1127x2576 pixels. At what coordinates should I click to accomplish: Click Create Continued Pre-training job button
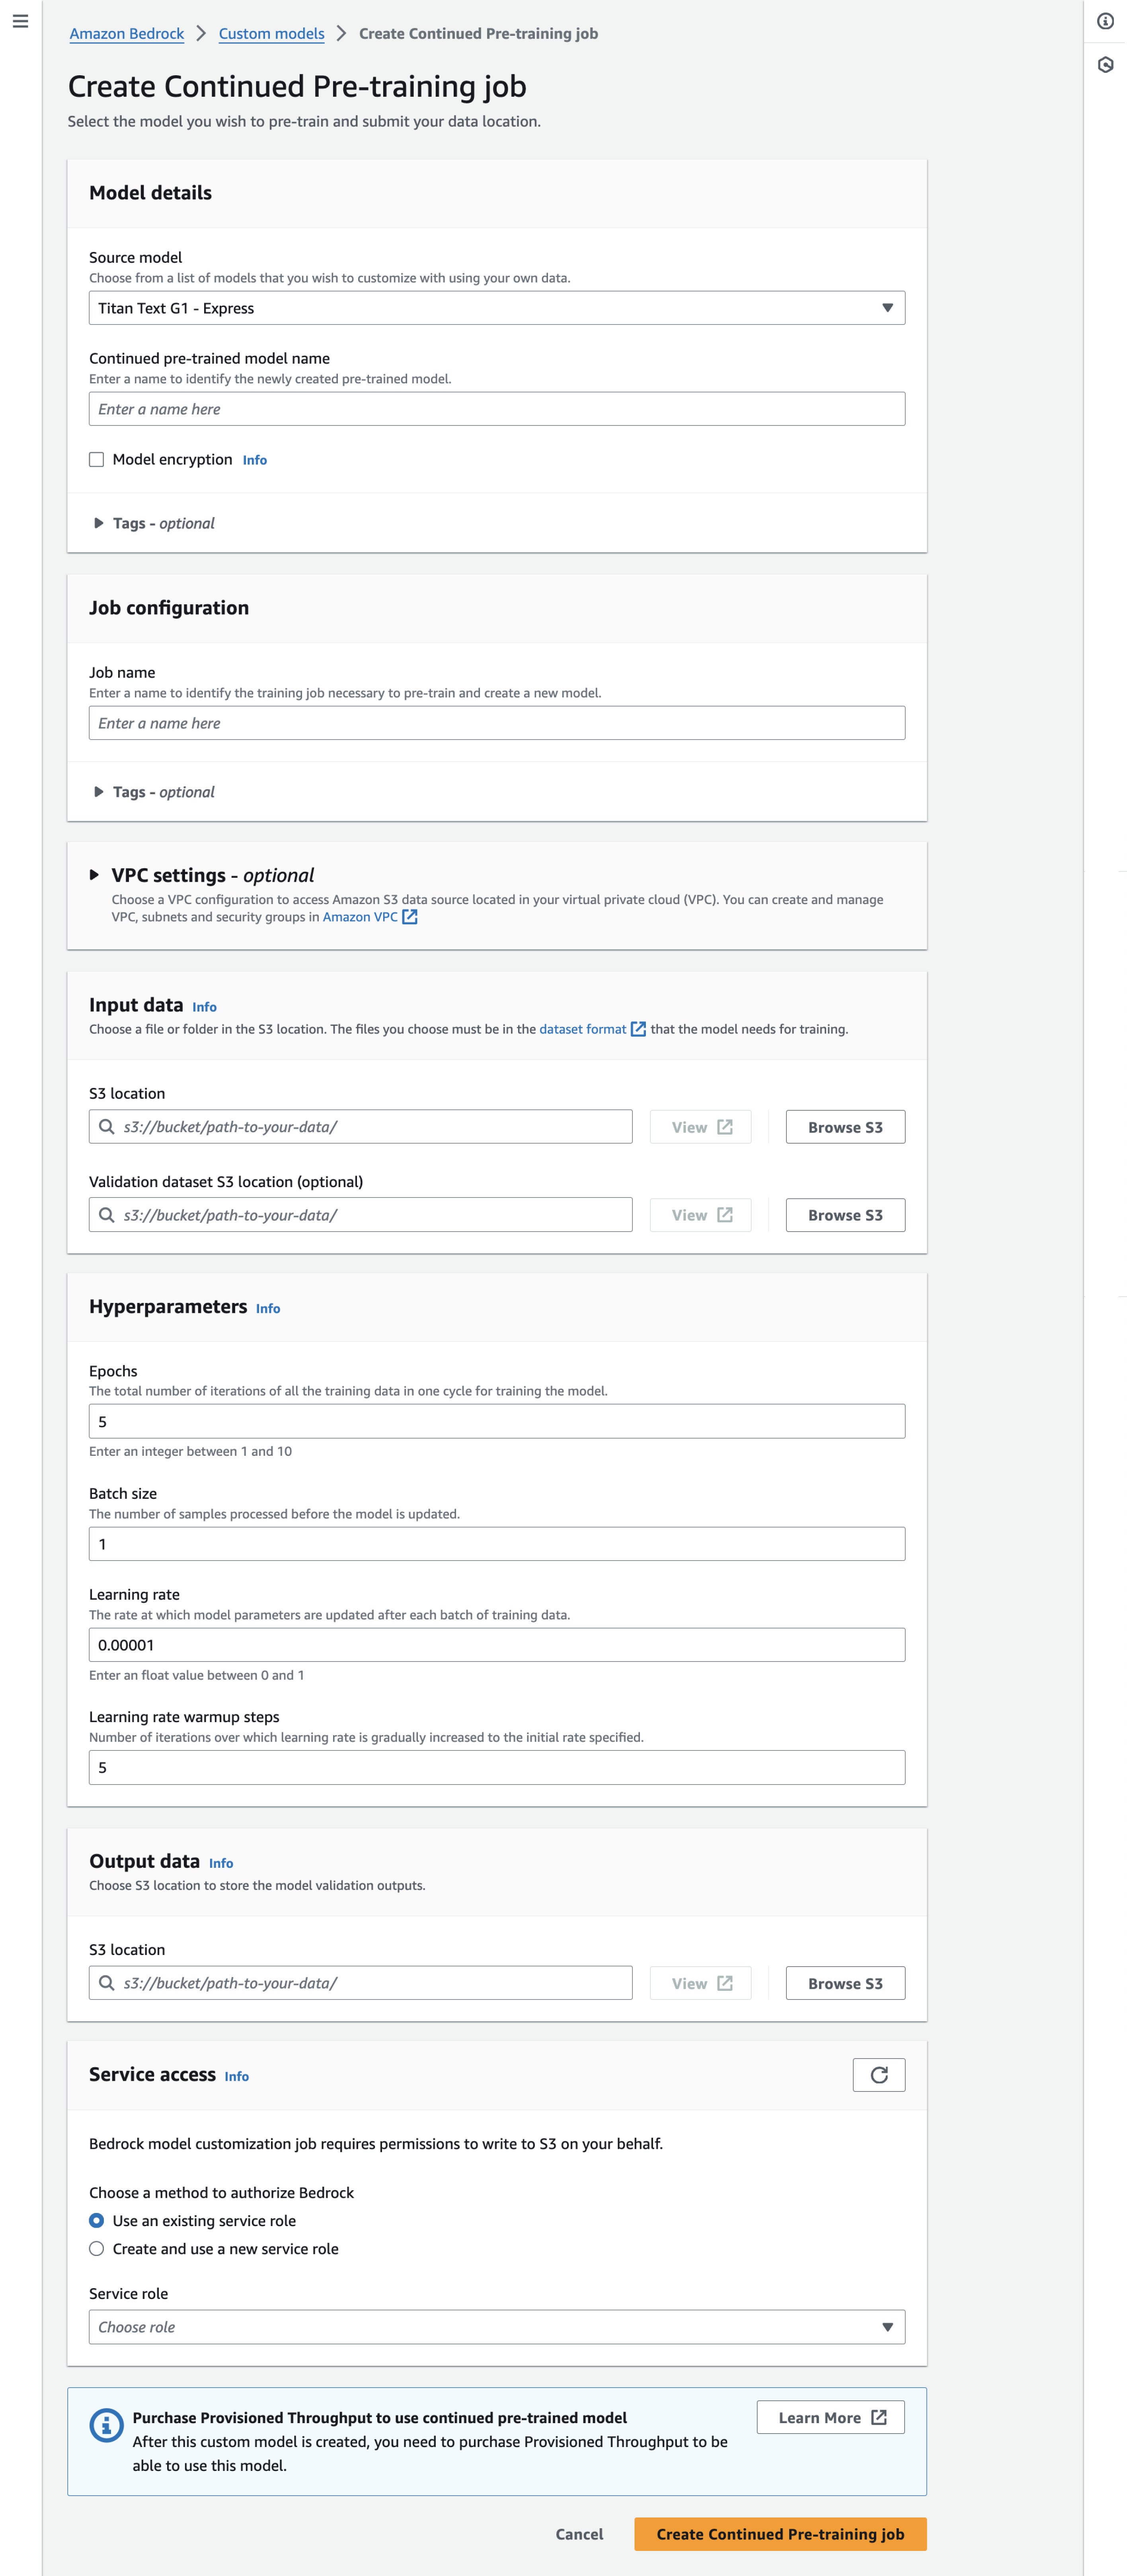[780, 2534]
